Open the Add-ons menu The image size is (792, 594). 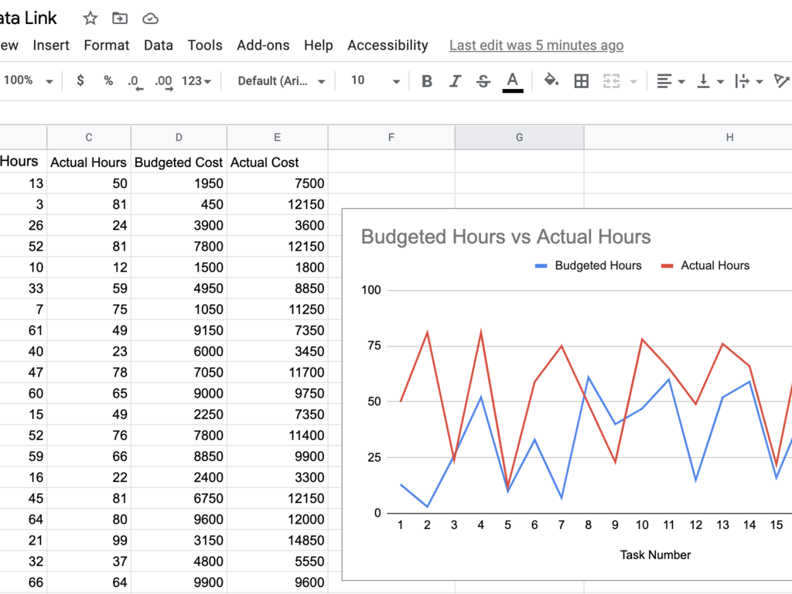263,46
